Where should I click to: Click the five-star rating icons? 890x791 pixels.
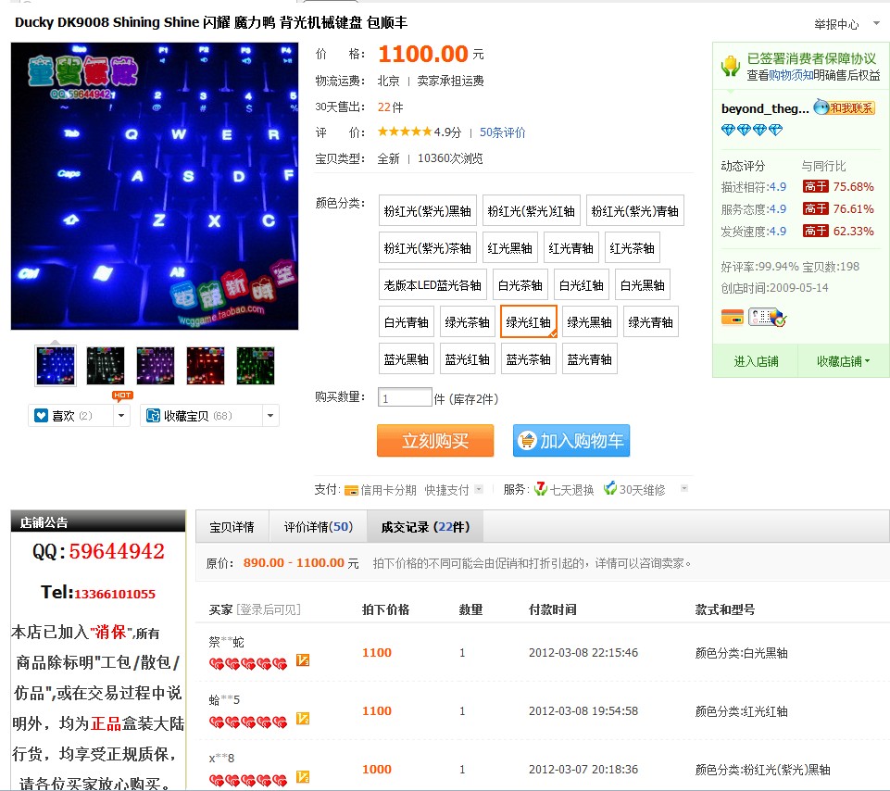click(x=405, y=132)
